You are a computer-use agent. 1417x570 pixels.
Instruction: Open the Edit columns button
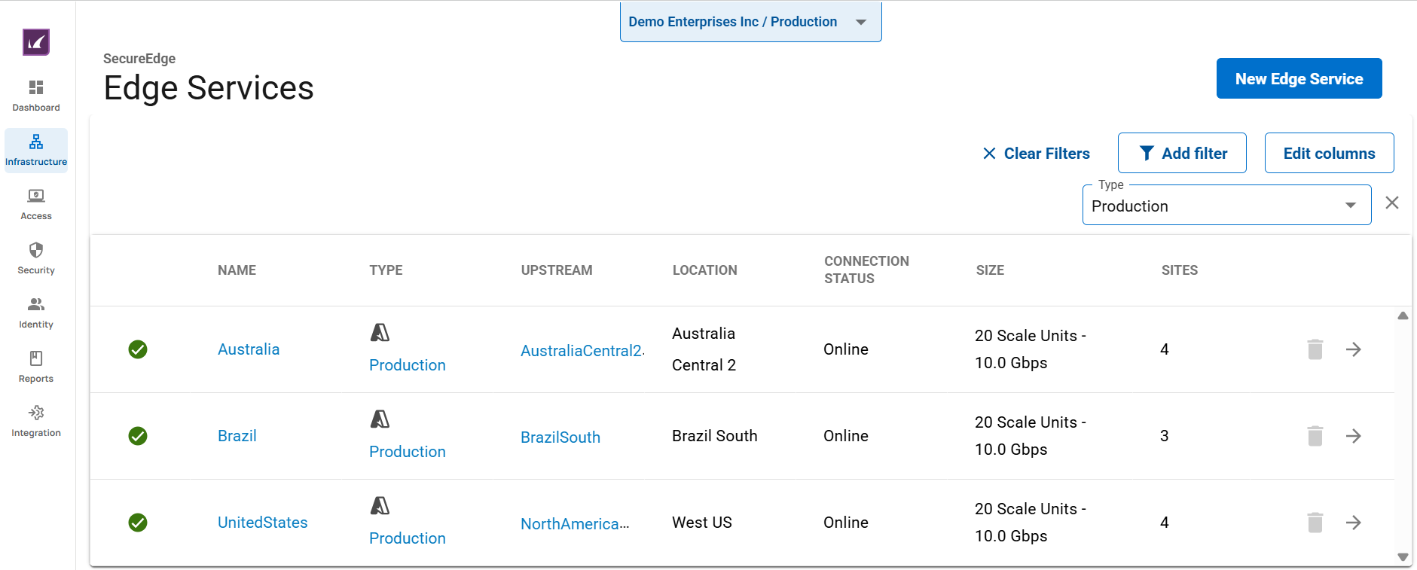(x=1328, y=153)
